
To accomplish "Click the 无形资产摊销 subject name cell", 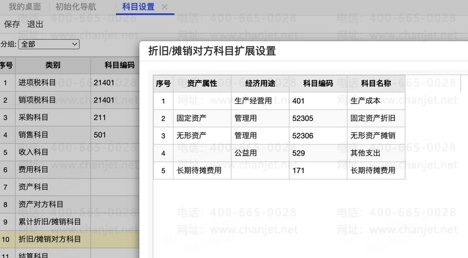I will coord(376,135).
